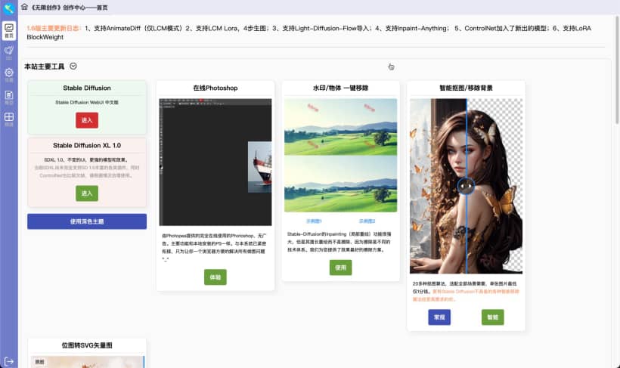The height and width of the screenshot is (368, 620).
Task: Click the blue 常规 button under background removal
Action: pyautogui.click(x=439, y=317)
